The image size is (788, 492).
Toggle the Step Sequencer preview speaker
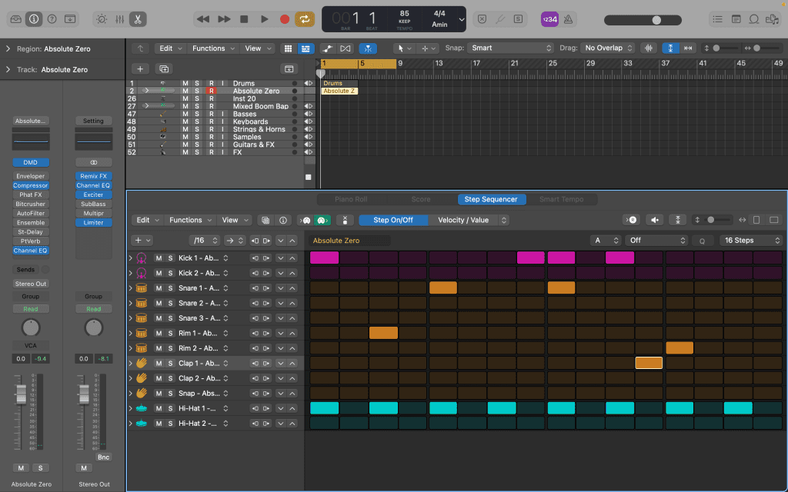tap(654, 220)
